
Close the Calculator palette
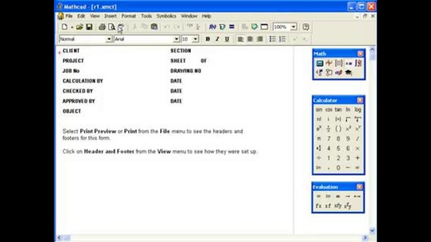[x=360, y=100]
